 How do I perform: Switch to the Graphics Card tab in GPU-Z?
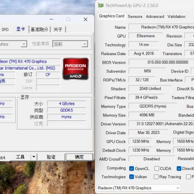(112, 16)
